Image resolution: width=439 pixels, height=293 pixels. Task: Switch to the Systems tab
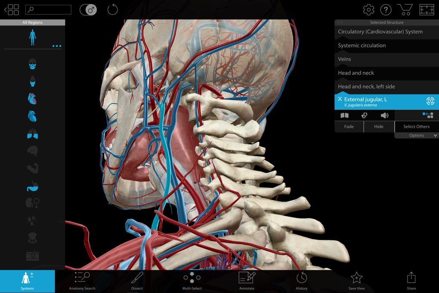coord(27,281)
